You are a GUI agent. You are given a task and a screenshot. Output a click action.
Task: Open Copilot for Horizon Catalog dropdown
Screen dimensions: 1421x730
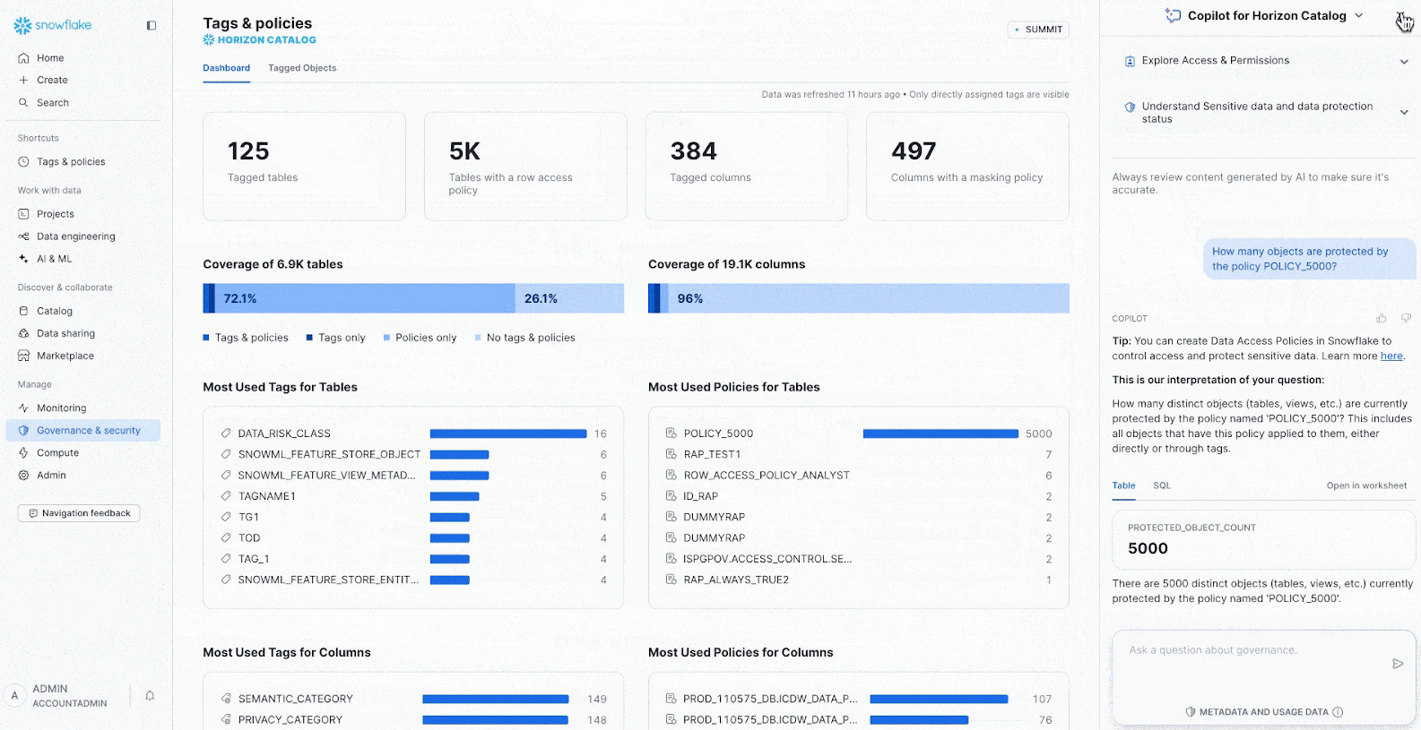[1358, 15]
